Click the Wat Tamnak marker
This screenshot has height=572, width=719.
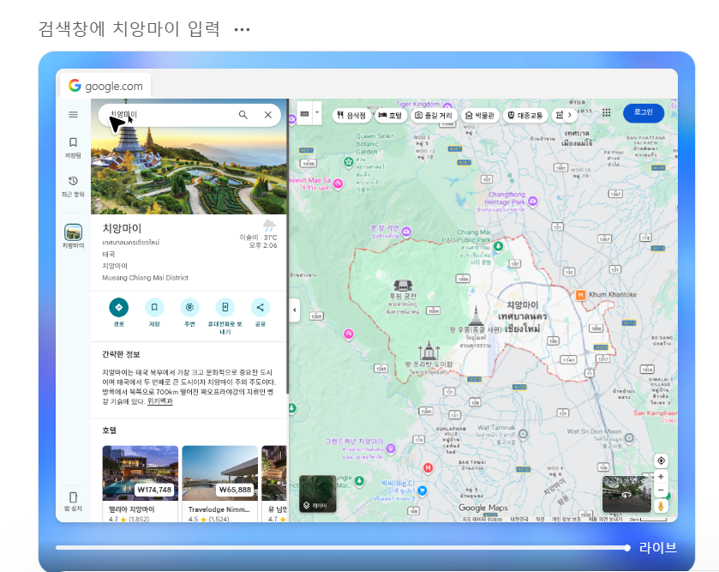coord(524,433)
